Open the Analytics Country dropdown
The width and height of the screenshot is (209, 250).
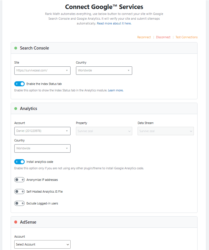coord(42,148)
